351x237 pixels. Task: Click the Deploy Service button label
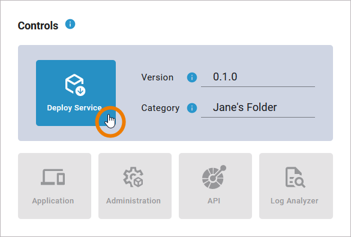(74, 108)
